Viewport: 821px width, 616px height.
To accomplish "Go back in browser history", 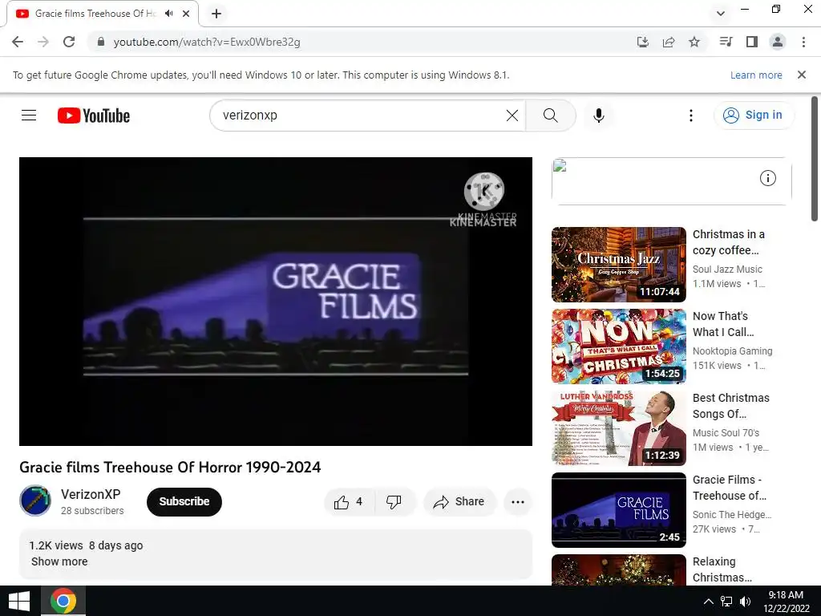I will click(18, 42).
